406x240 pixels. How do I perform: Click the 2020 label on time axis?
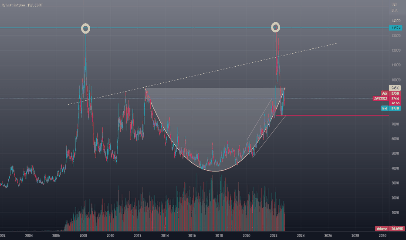(247, 236)
